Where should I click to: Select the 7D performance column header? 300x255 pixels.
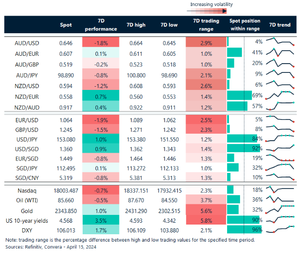(101, 24)
